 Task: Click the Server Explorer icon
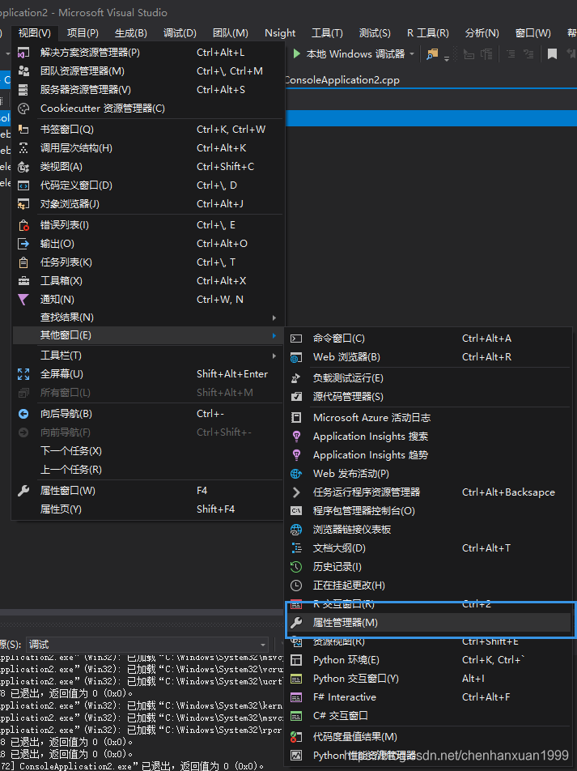pos(23,90)
